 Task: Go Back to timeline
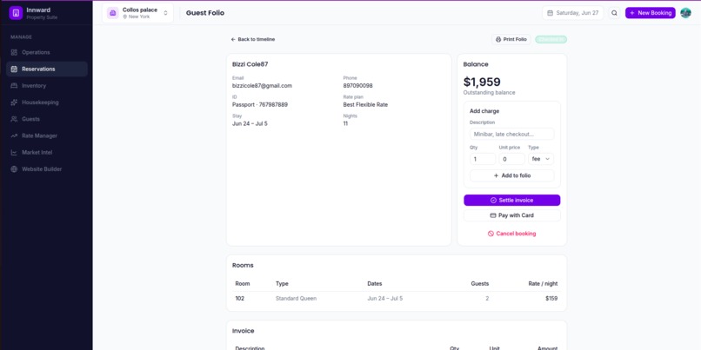pyautogui.click(x=253, y=39)
